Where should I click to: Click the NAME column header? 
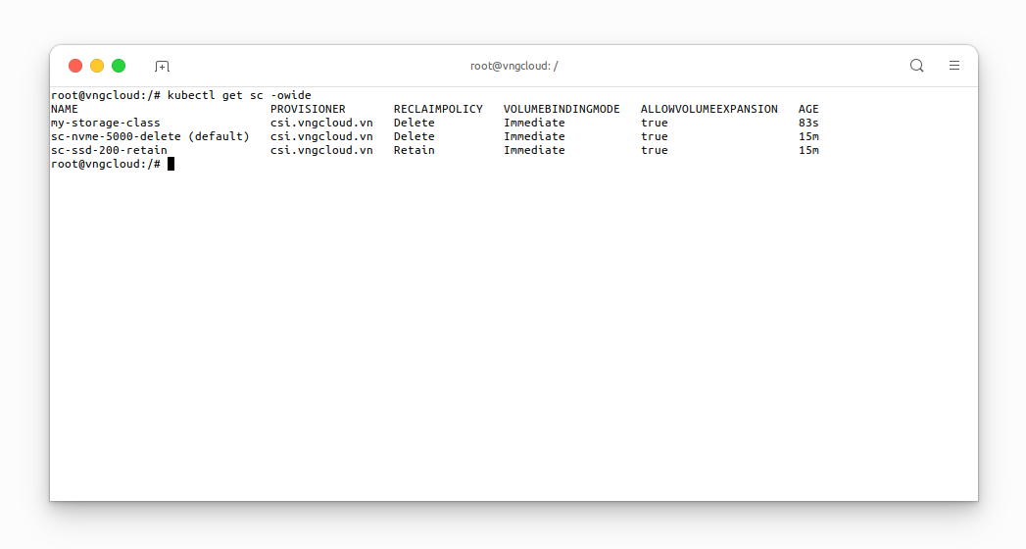pos(64,109)
